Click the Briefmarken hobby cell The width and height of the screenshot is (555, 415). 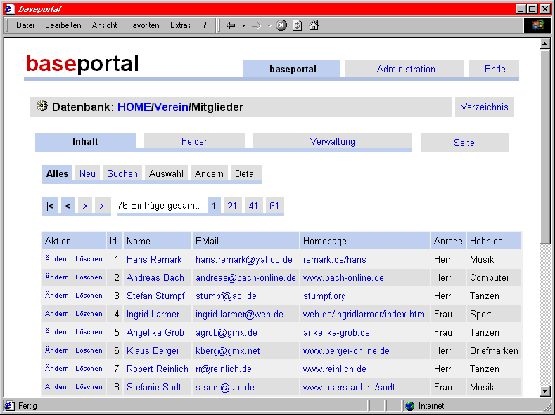pos(494,350)
